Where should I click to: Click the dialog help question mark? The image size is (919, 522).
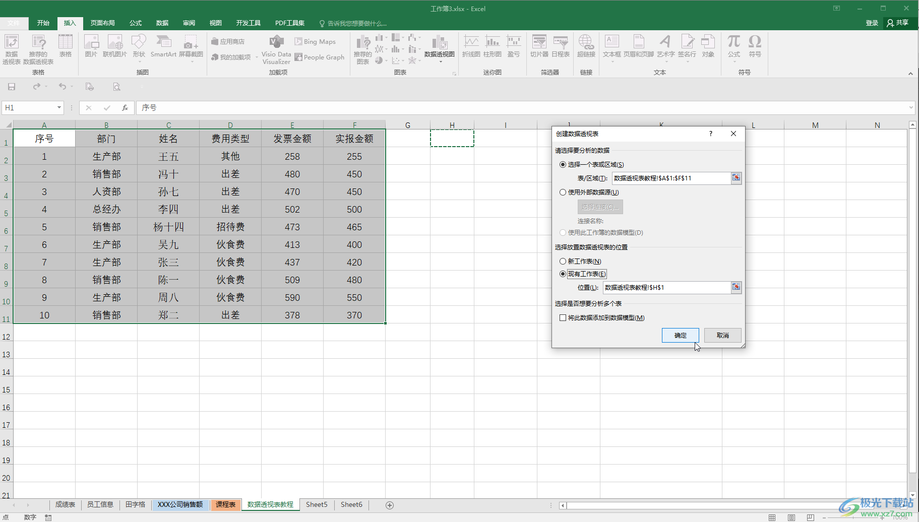[711, 134]
